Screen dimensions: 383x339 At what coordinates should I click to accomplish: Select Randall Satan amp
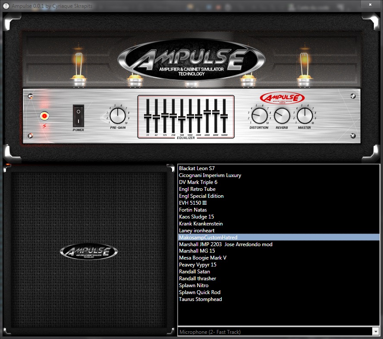point(279,272)
